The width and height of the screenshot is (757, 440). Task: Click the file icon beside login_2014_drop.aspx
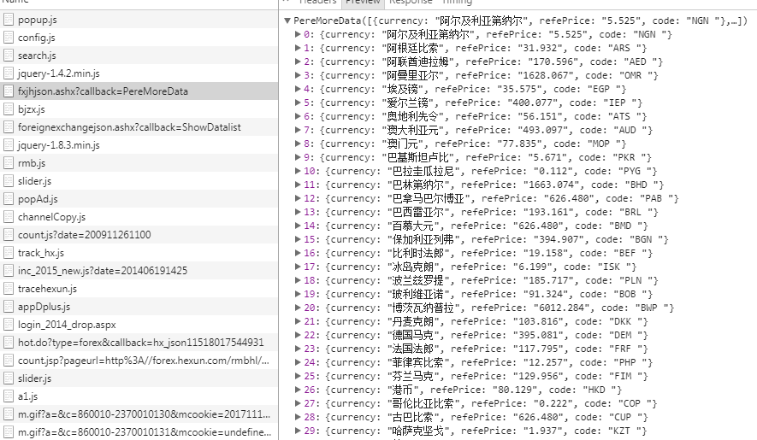(x=9, y=325)
